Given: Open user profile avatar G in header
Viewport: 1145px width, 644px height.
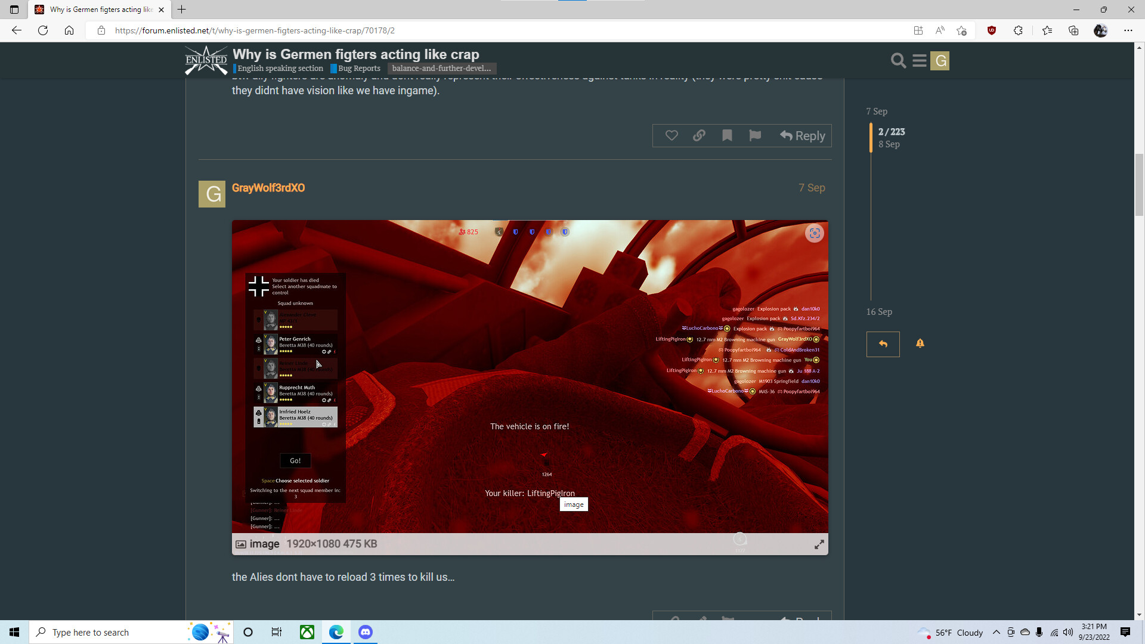Looking at the screenshot, I should 940,61.
